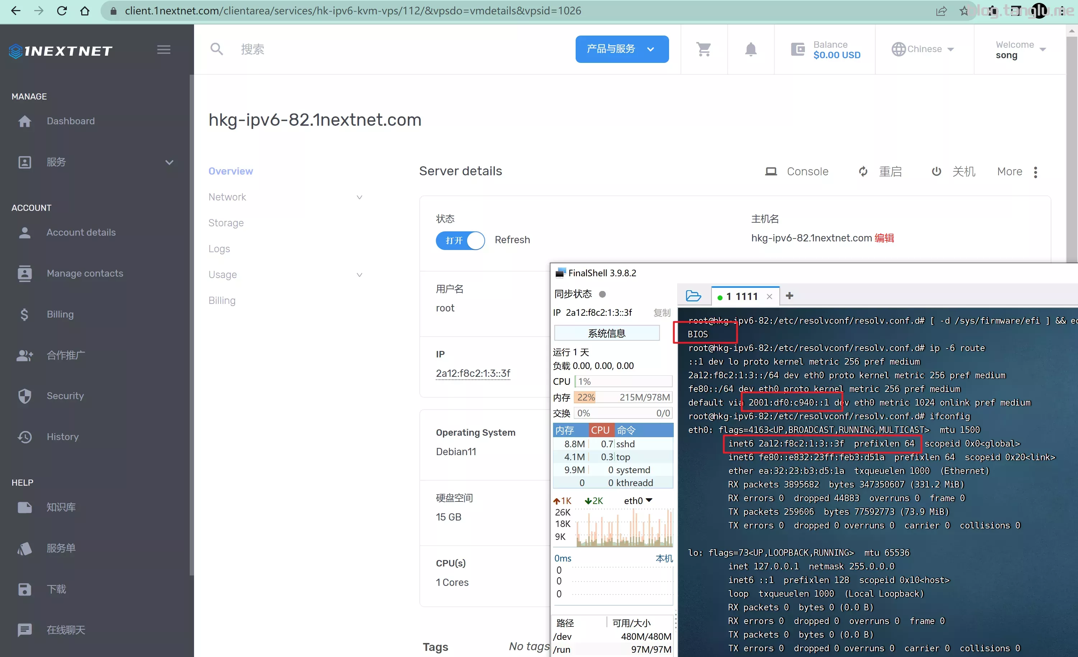Viewport: 1078px width, 657px height.
Task: Open the eth0 interface dropdown
Action: (x=638, y=500)
